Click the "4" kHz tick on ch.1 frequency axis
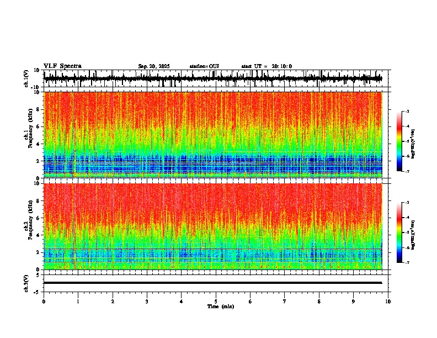The width and height of the screenshot is (437, 338). tap(38, 144)
